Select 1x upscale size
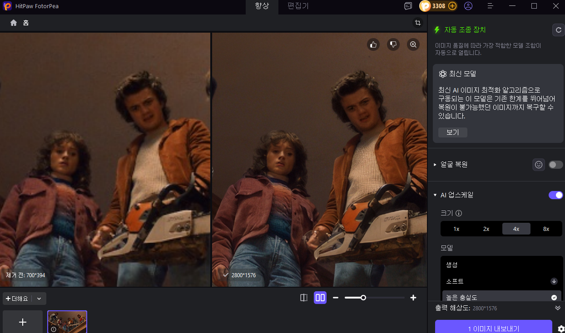Viewport: 565px width, 333px height. pos(456,229)
